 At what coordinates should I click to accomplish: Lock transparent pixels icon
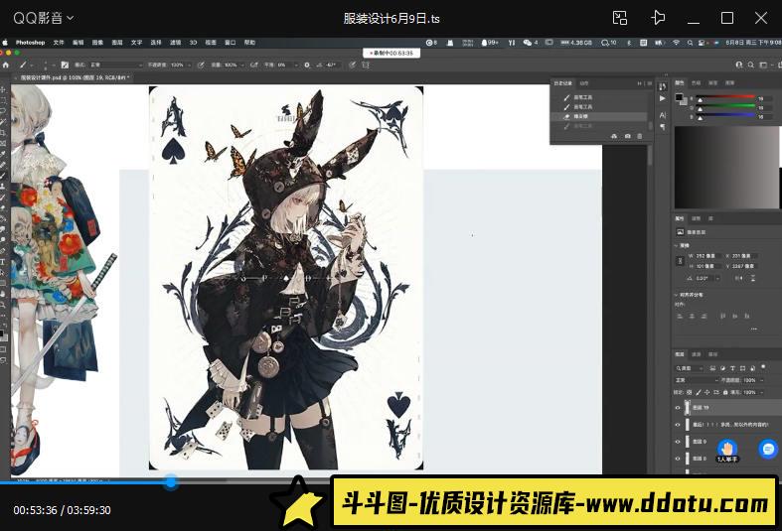tap(690, 392)
